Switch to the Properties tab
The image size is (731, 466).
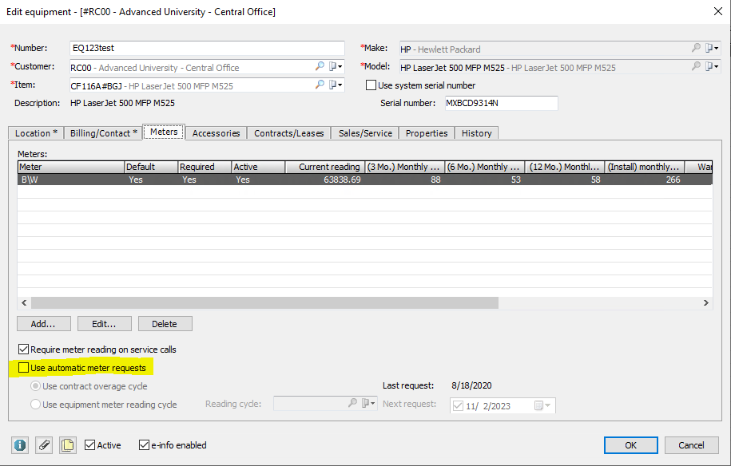[427, 133]
